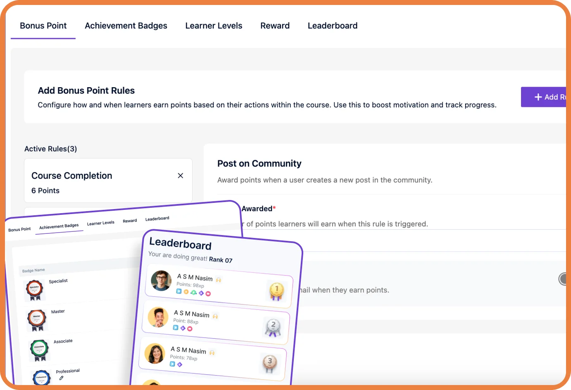Remove the Course Completion rule

point(181,176)
